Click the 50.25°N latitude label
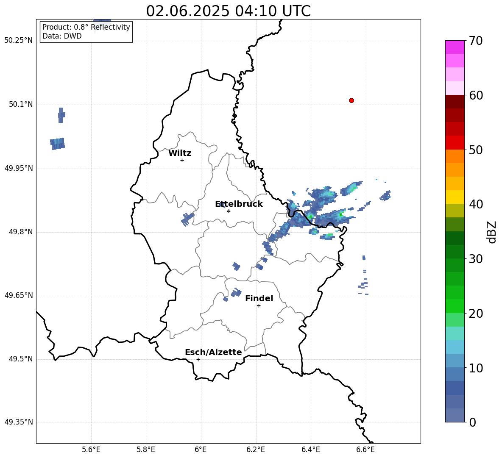 coord(19,41)
